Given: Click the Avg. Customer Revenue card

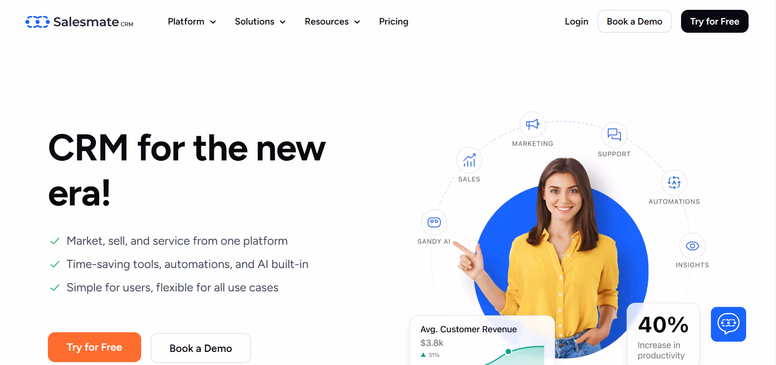Looking at the screenshot, I should [482, 340].
